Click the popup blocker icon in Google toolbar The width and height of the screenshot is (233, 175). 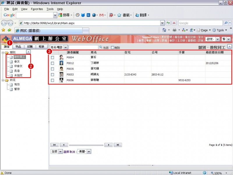pos(111,15)
